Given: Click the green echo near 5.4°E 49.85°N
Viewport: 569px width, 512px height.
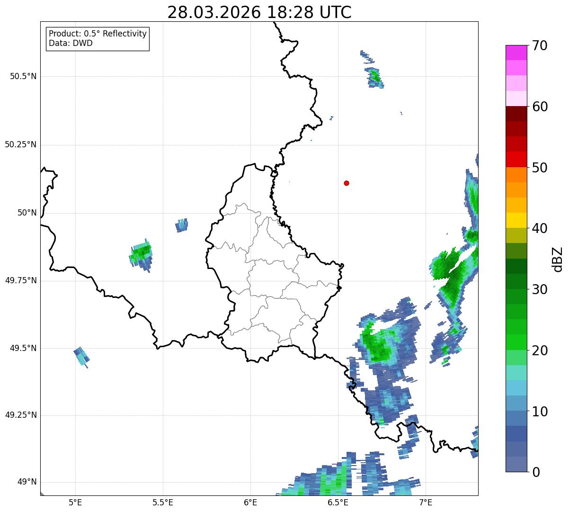Looking at the screenshot, I should click(x=141, y=255).
